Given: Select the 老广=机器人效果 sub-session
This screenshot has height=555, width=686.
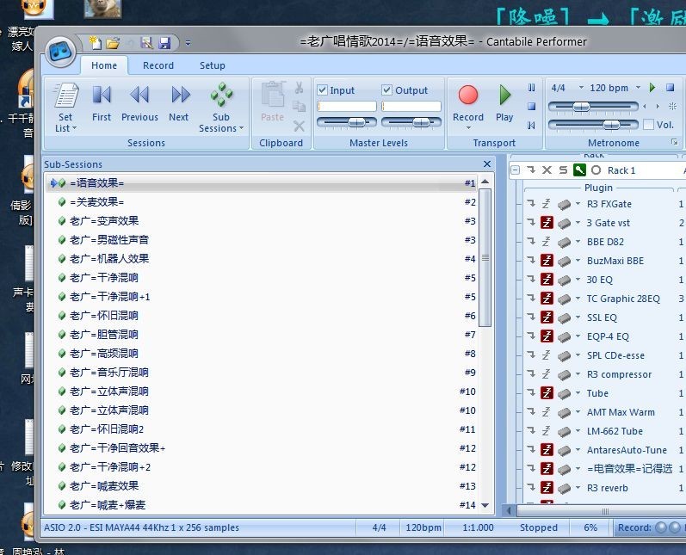Looking at the screenshot, I should click(262, 259).
